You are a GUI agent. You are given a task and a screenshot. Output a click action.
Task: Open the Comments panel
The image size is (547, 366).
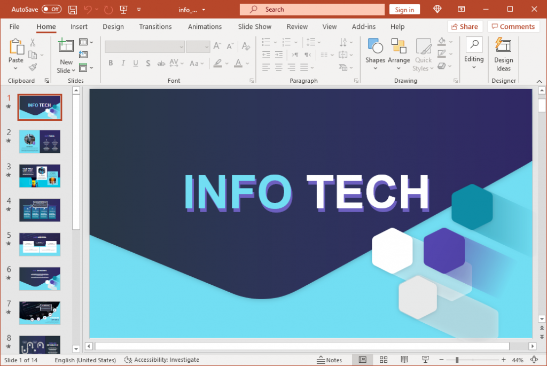click(513, 26)
